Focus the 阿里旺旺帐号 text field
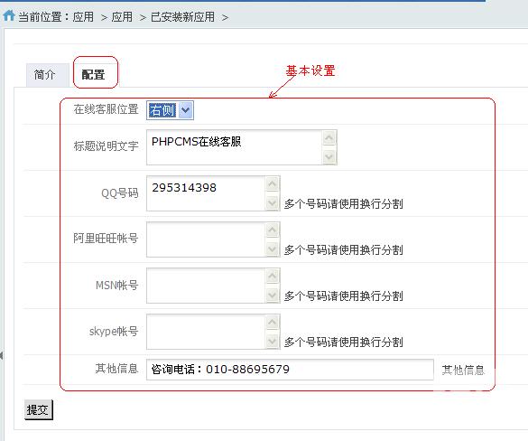Viewport: 528px width, 441px height. (x=206, y=239)
